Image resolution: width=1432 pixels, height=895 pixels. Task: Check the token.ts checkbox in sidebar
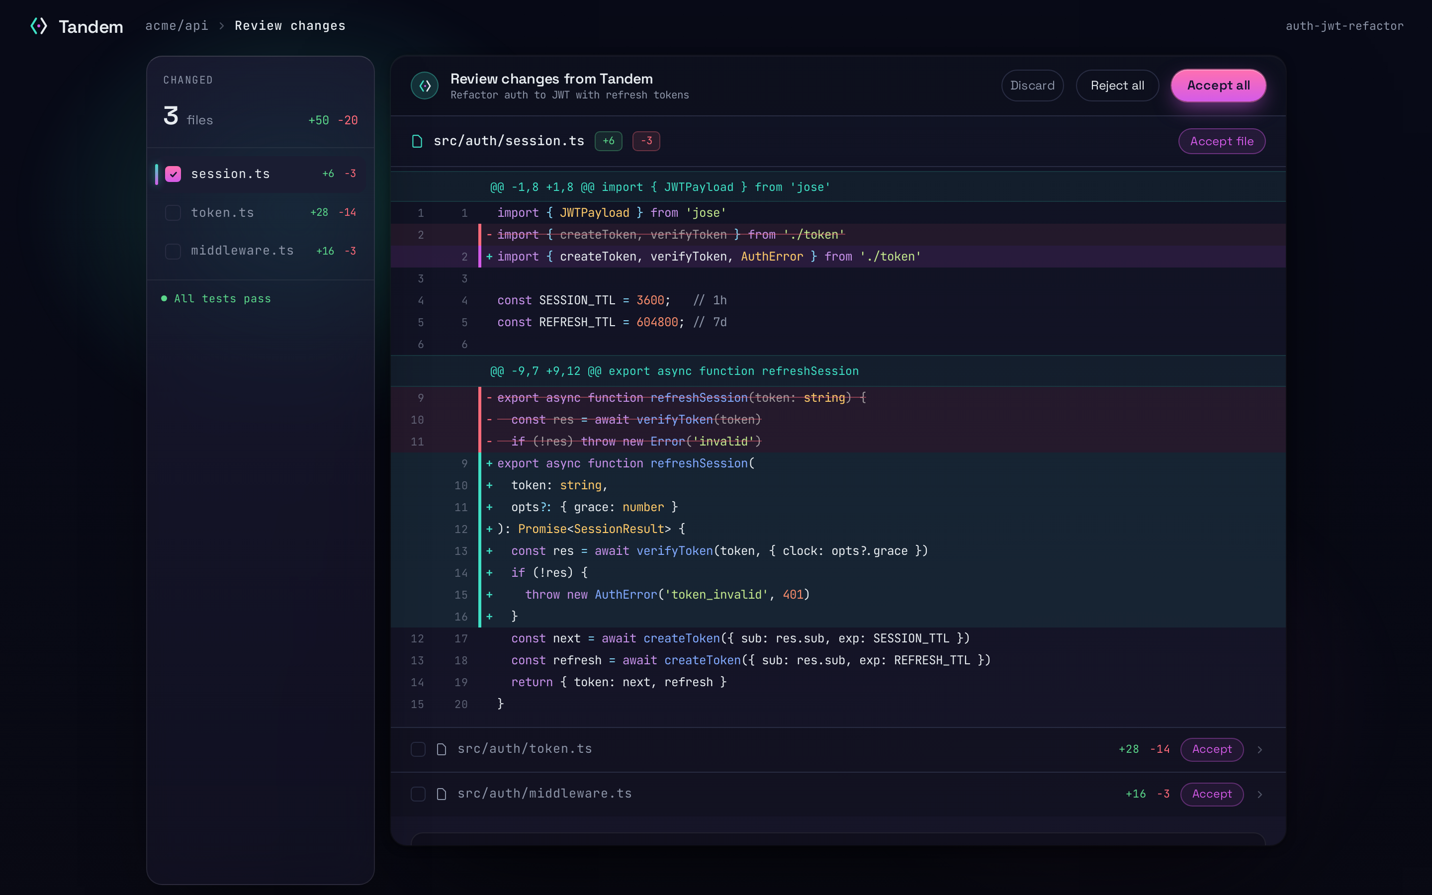173,212
